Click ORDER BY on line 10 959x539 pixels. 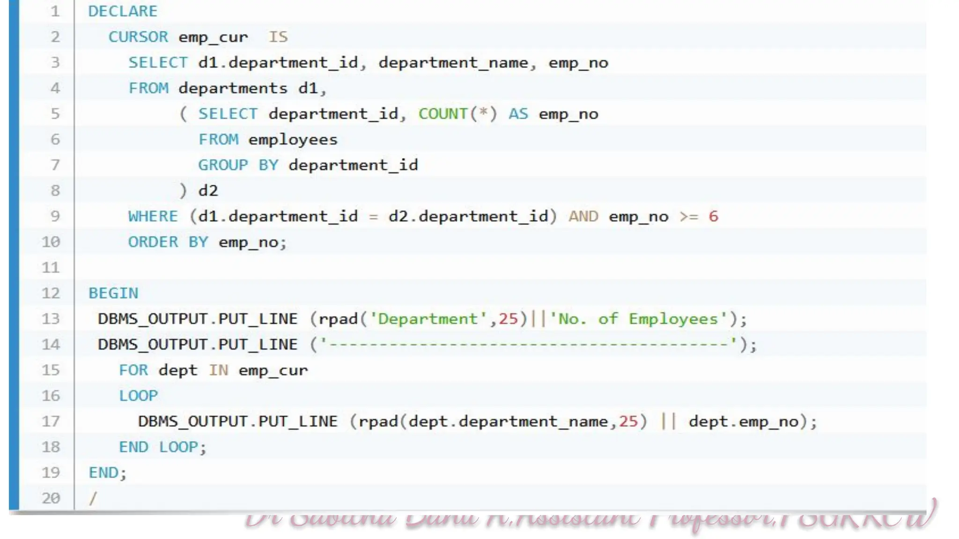tap(168, 242)
